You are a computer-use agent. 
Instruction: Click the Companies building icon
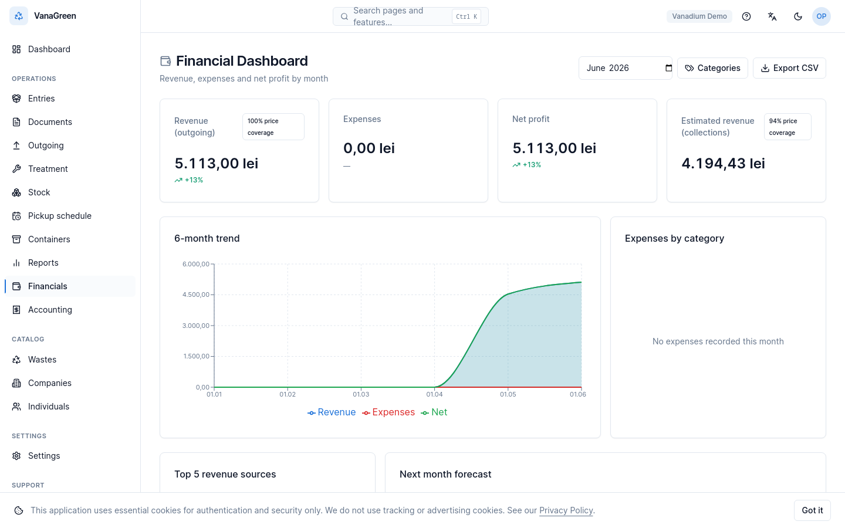[x=16, y=383]
